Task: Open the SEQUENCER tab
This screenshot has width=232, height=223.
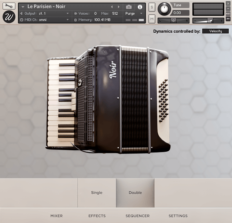Action: pyautogui.click(x=137, y=216)
